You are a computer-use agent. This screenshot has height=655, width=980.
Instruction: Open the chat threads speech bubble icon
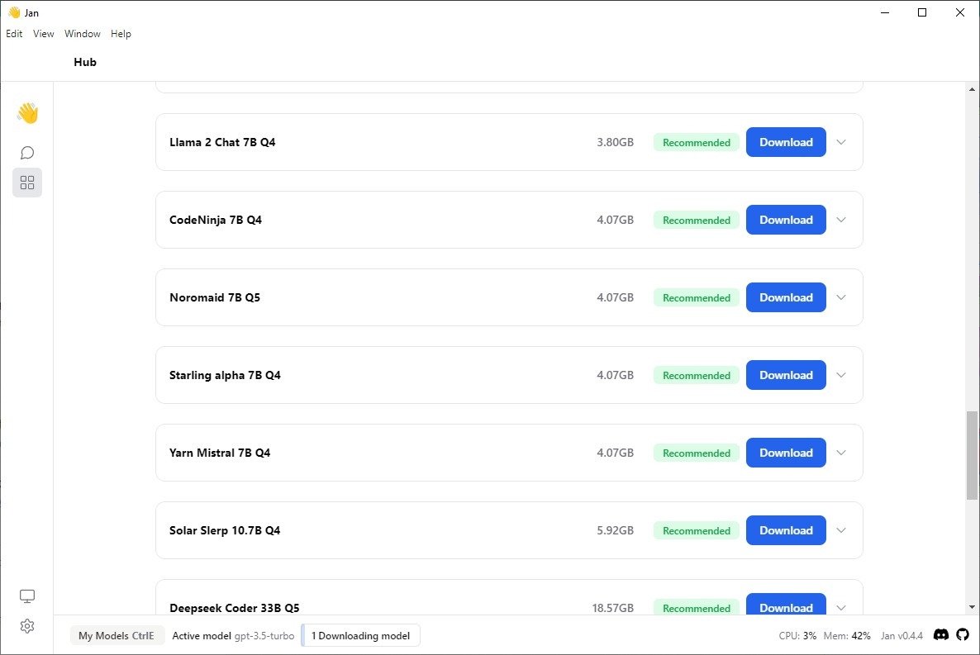[27, 153]
